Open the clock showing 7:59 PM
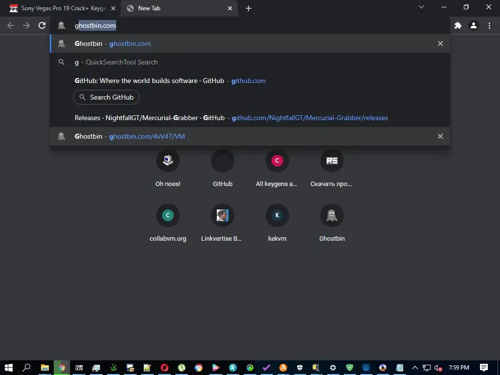The height and width of the screenshot is (375, 500). point(459,368)
